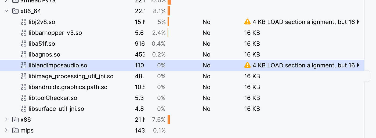This screenshot has width=376, height=138.
Task: Expand the mips folder
Action: click(x=6, y=131)
